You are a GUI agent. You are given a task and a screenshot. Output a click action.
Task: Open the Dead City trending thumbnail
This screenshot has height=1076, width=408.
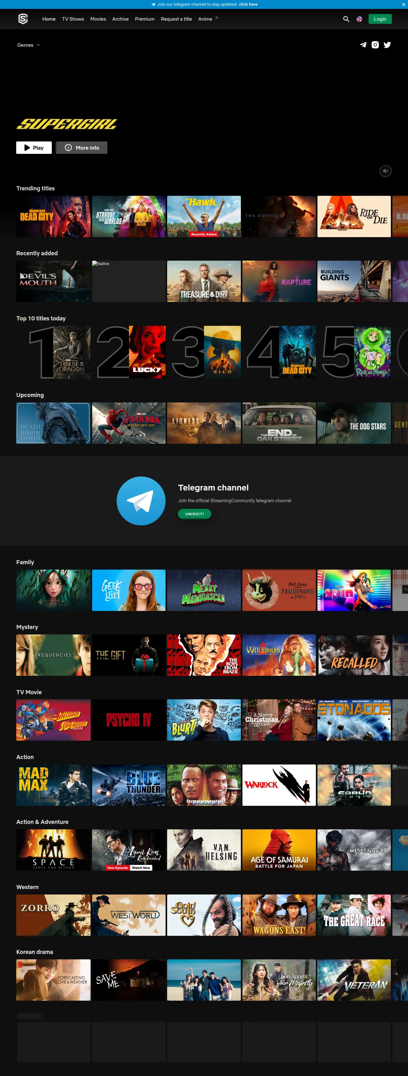[53, 216]
